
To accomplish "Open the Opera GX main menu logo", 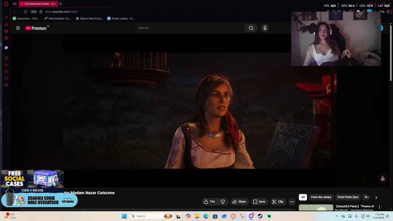I will click(6, 4).
